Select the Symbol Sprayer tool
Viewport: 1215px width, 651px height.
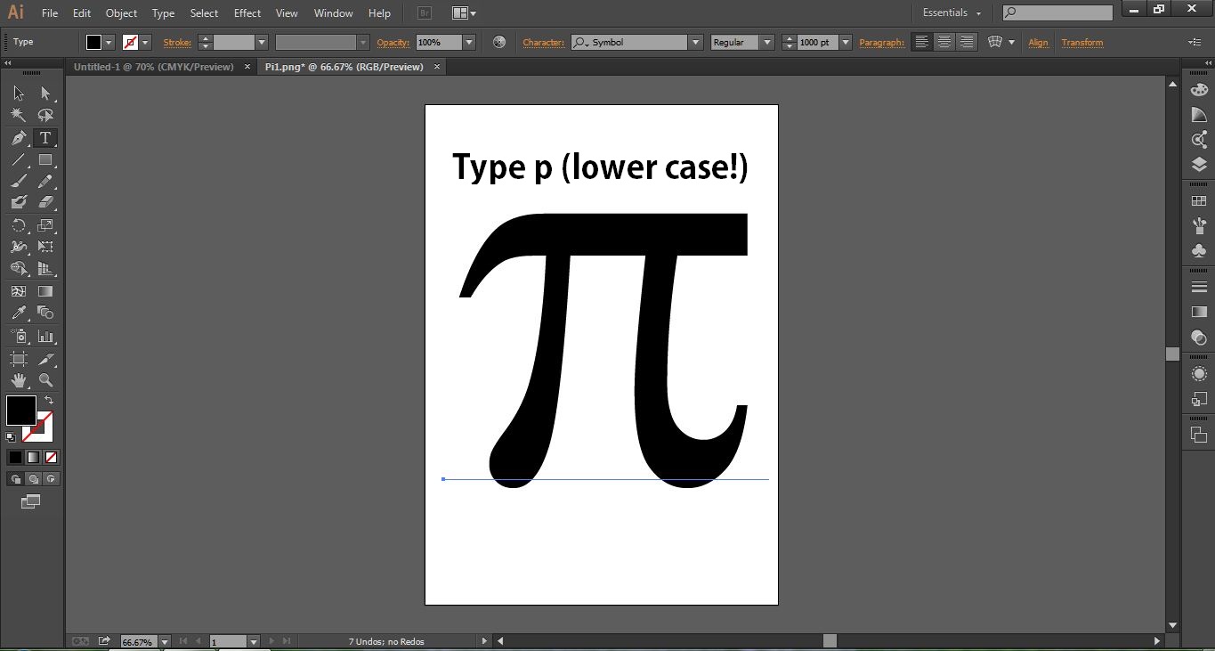click(x=19, y=337)
